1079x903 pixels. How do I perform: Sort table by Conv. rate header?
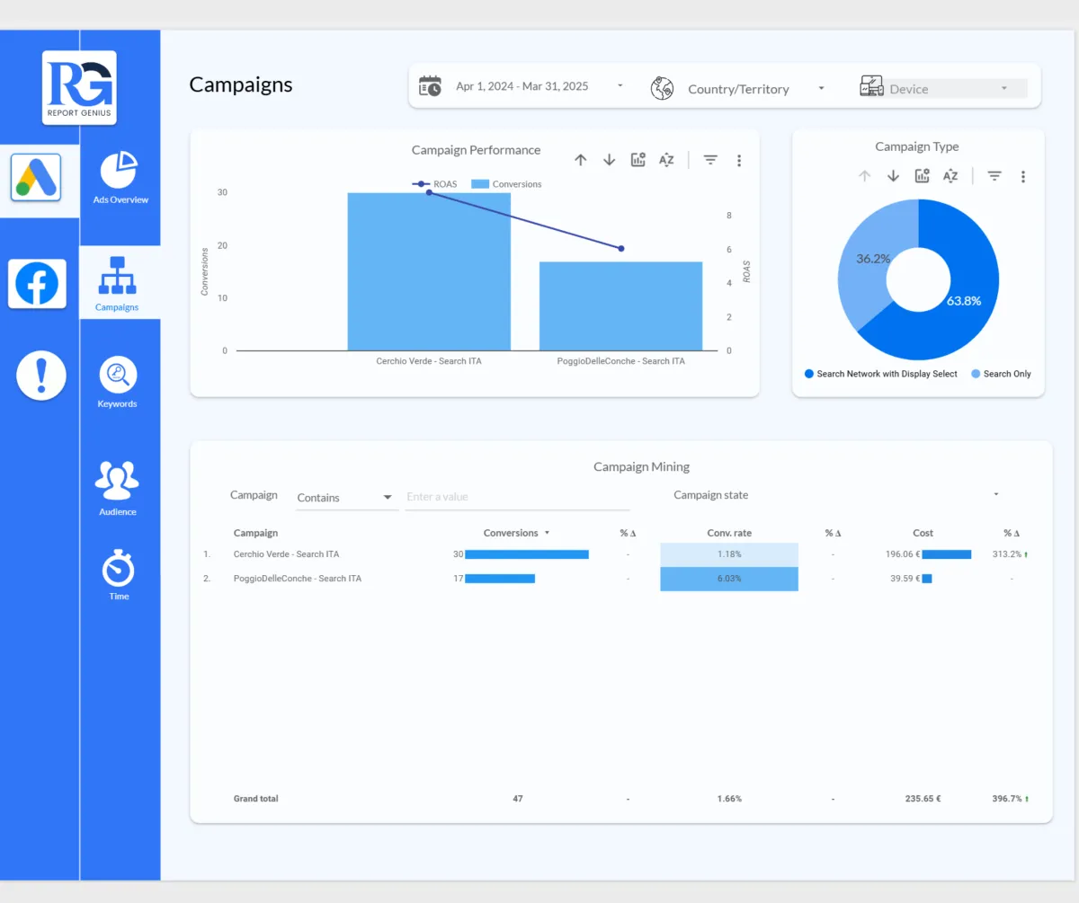pyautogui.click(x=729, y=533)
